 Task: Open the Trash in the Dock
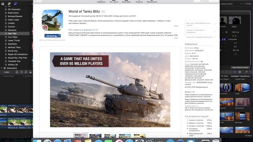215,141
